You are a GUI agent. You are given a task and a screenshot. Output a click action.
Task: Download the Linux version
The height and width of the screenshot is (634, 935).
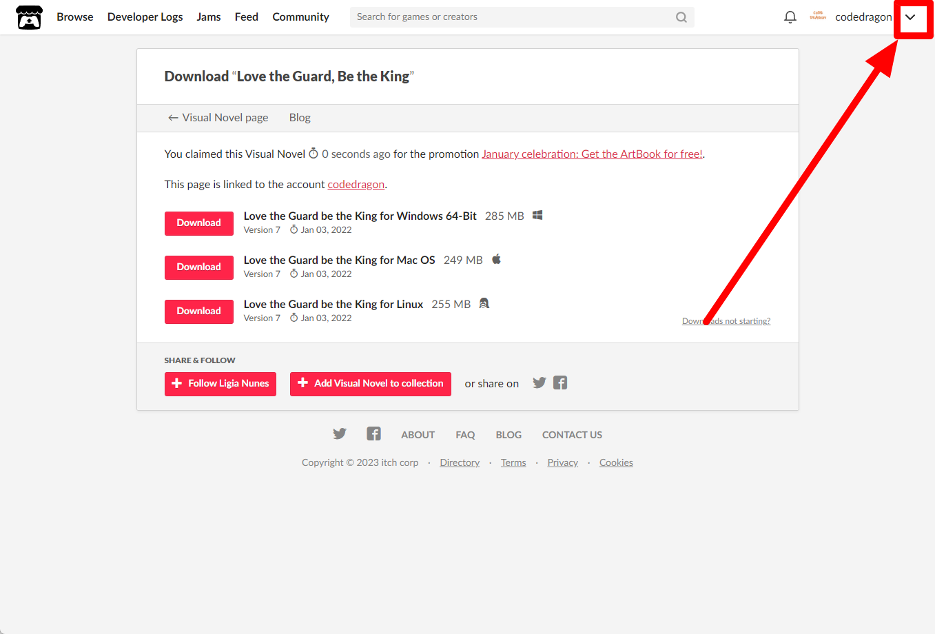point(199,311)
